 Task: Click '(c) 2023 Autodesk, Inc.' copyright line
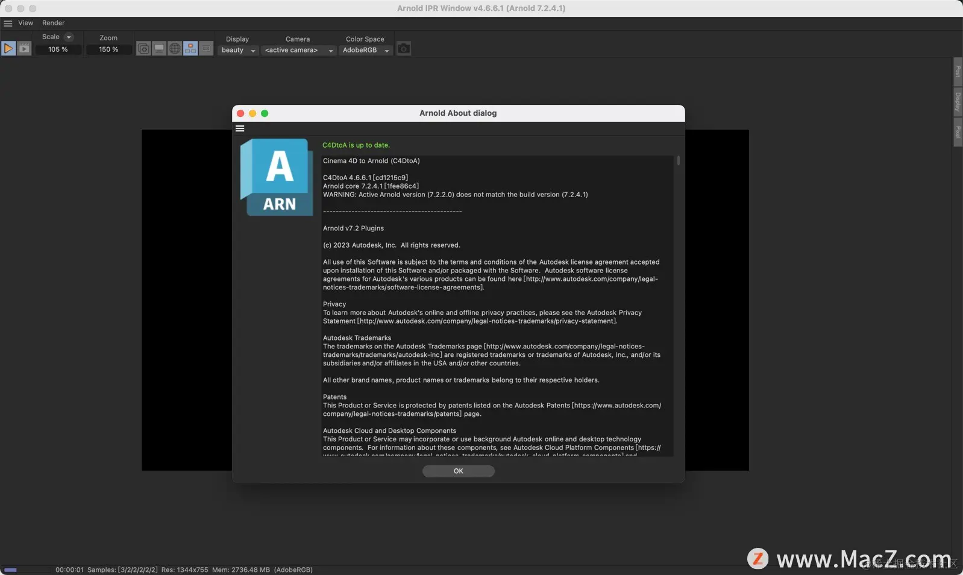click(x=391, y=245)
